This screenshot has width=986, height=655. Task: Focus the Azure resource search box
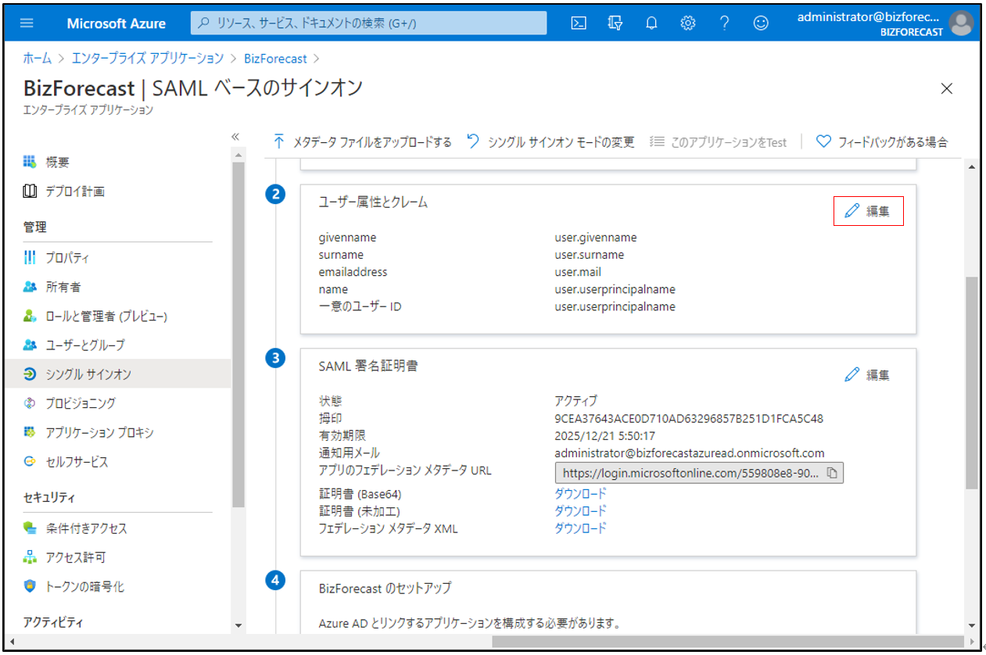coord(368,23)
